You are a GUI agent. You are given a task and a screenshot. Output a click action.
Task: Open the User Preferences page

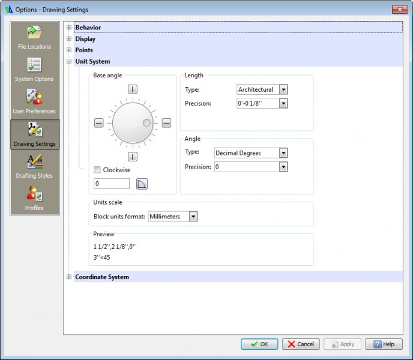[34, 102]
